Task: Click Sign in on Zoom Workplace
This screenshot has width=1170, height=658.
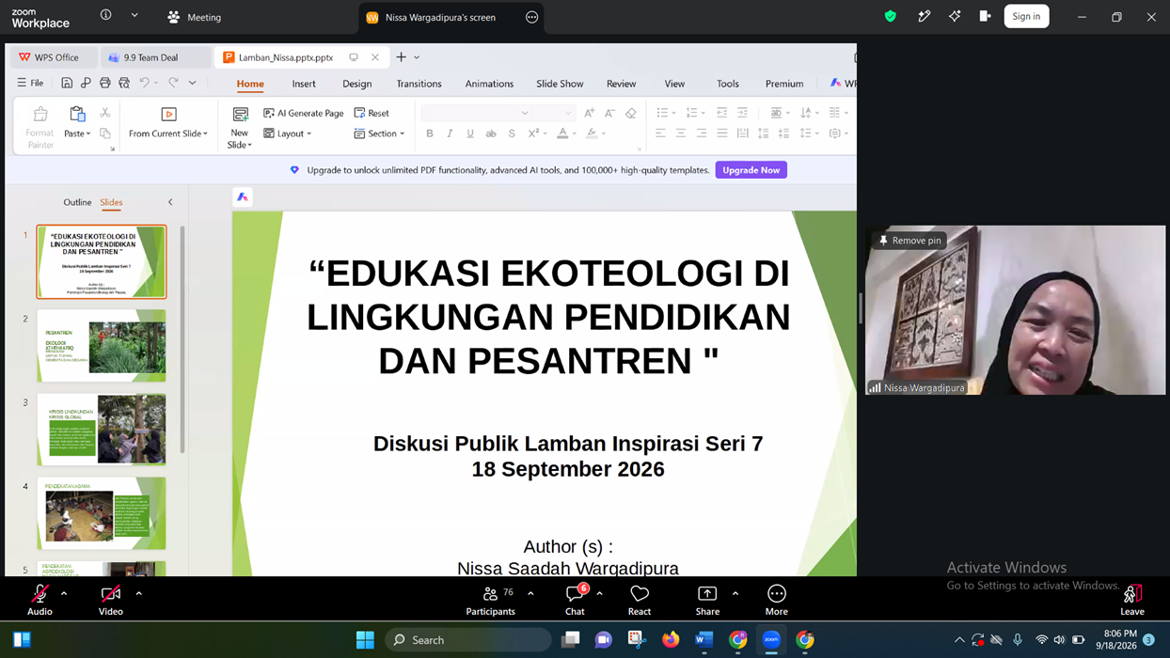Action: click(1026, 16)
